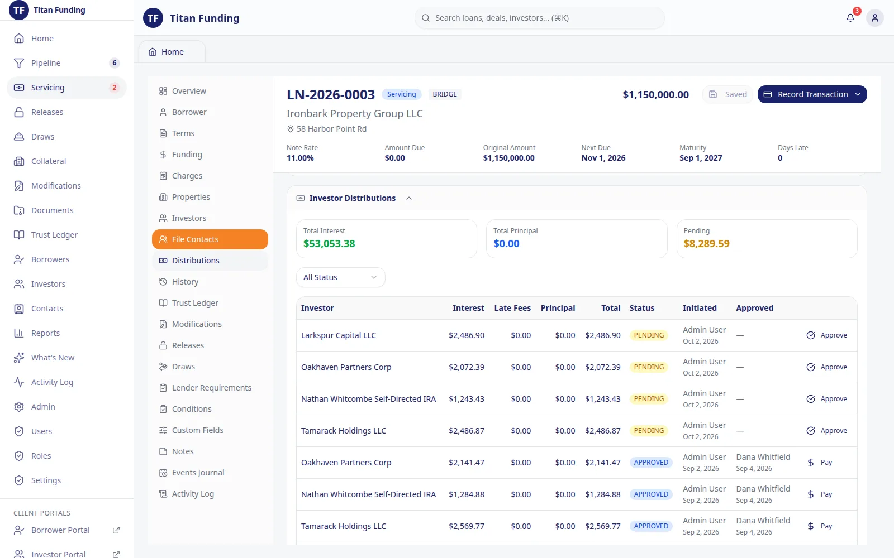Focus the search loans, deals, investors field

click(540, 18)
